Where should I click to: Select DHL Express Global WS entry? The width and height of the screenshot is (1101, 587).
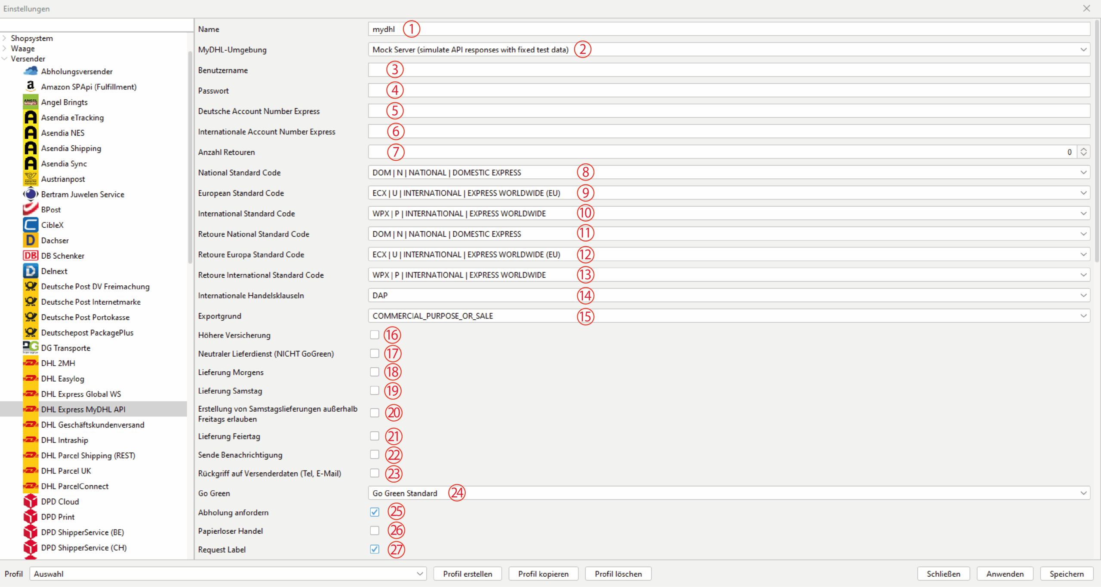click(81, 394)
